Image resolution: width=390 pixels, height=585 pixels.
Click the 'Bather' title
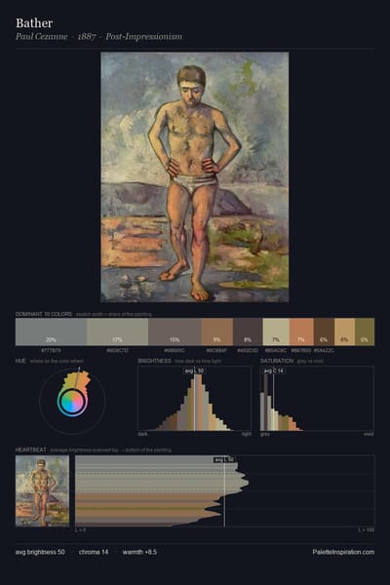[x=34, y=23]
